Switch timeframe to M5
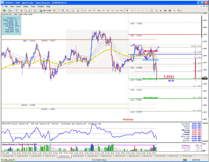The height and width of the screenshot is (162, 209). [x=90, y=10]
